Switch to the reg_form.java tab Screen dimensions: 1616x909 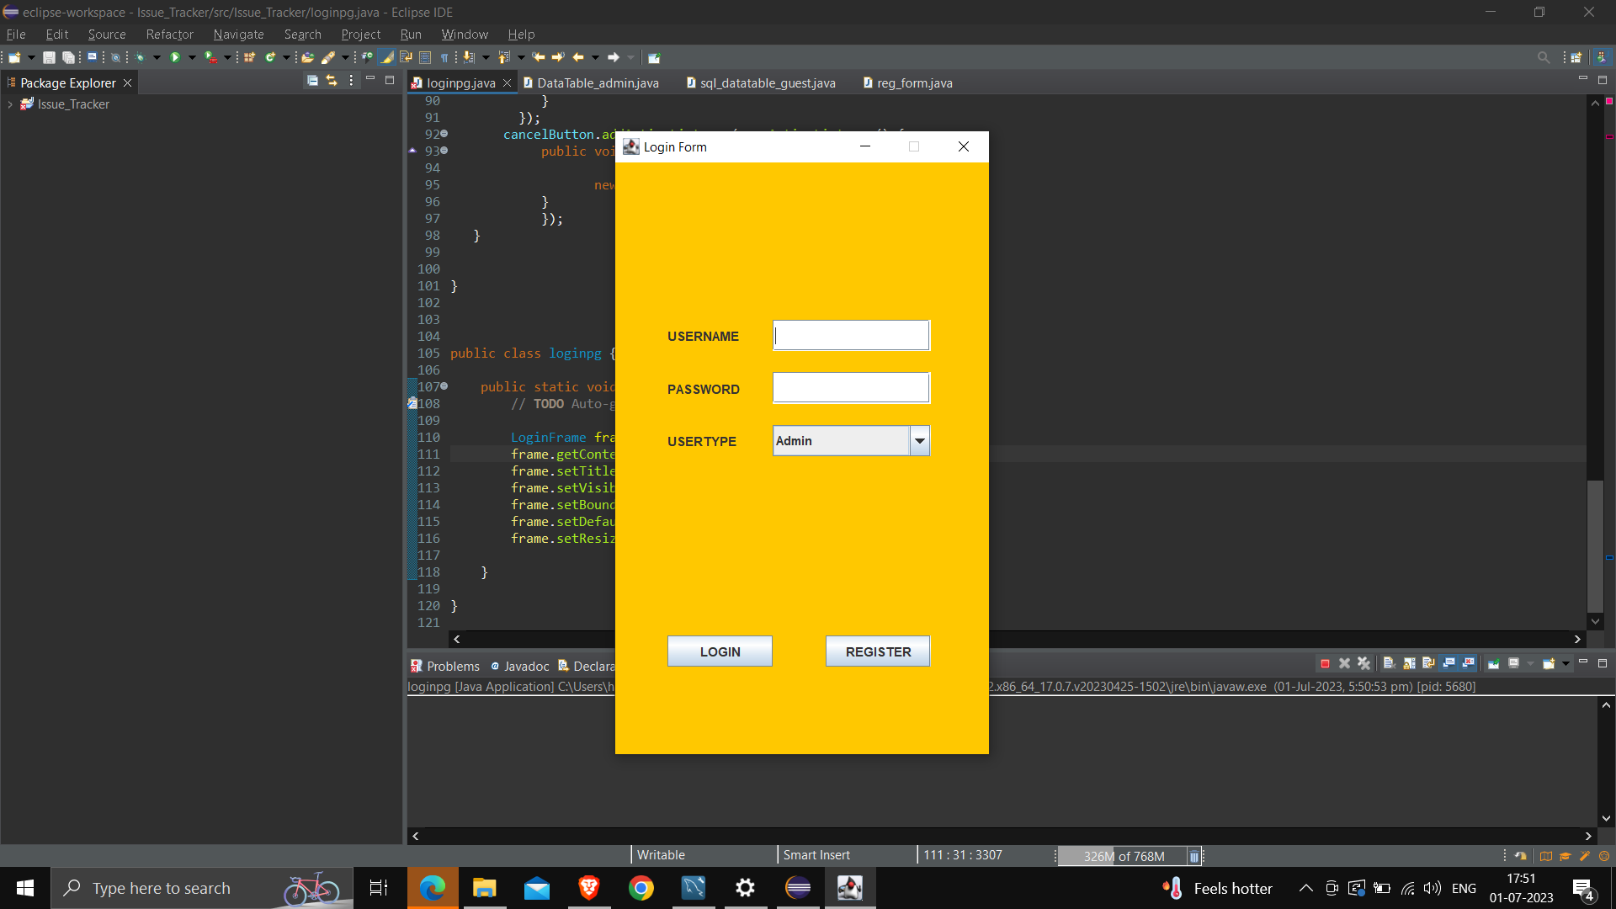tap(914, 82)
